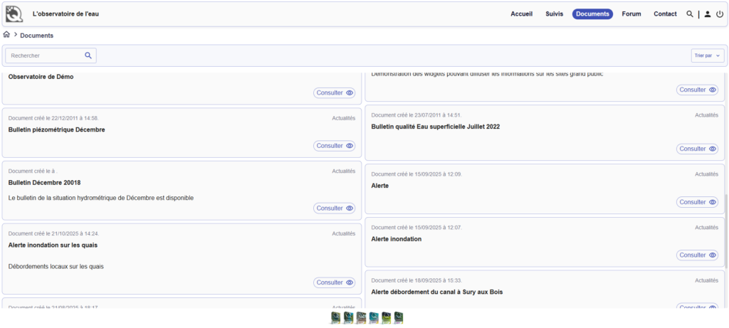Click the magnifier inside the Rechercher field
This screenshot has height=328, width=729.
(x=88, y=55)
